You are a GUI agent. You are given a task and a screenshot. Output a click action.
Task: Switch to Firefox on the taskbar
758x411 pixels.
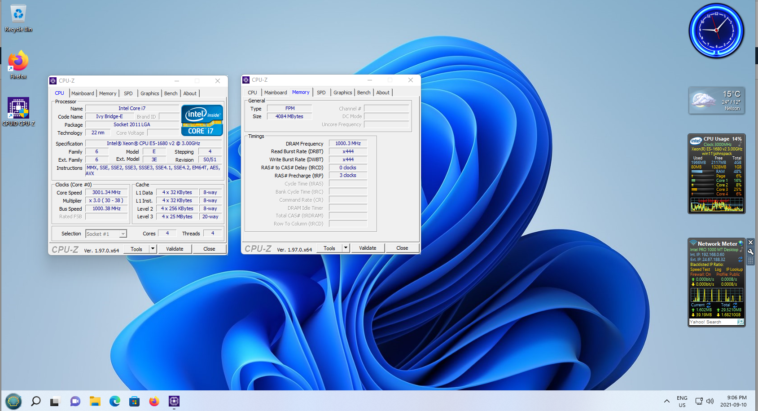coord(154,401)
